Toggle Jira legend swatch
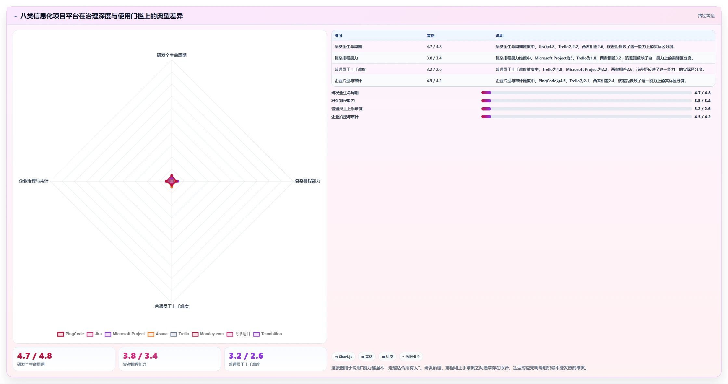 click(90, 334)
